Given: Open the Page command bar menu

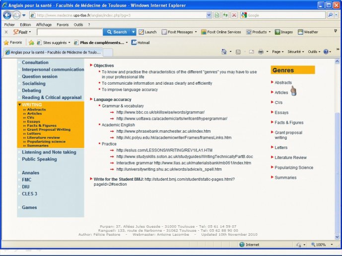Looking at the screenshot, I should coord(277,52).
